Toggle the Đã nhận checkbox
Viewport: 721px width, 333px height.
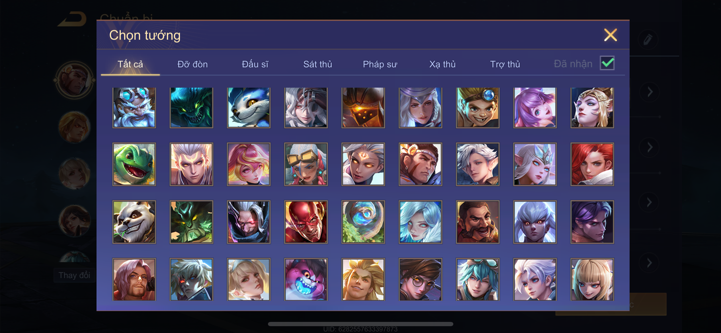(x=607, y=63)
